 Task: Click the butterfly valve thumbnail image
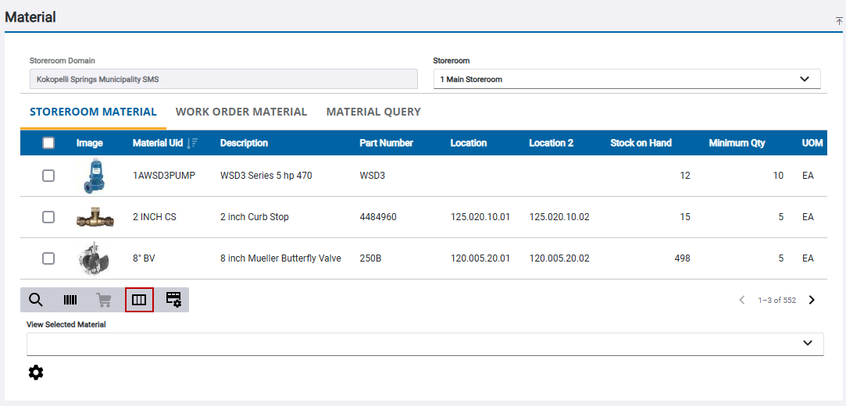[94, 258]
